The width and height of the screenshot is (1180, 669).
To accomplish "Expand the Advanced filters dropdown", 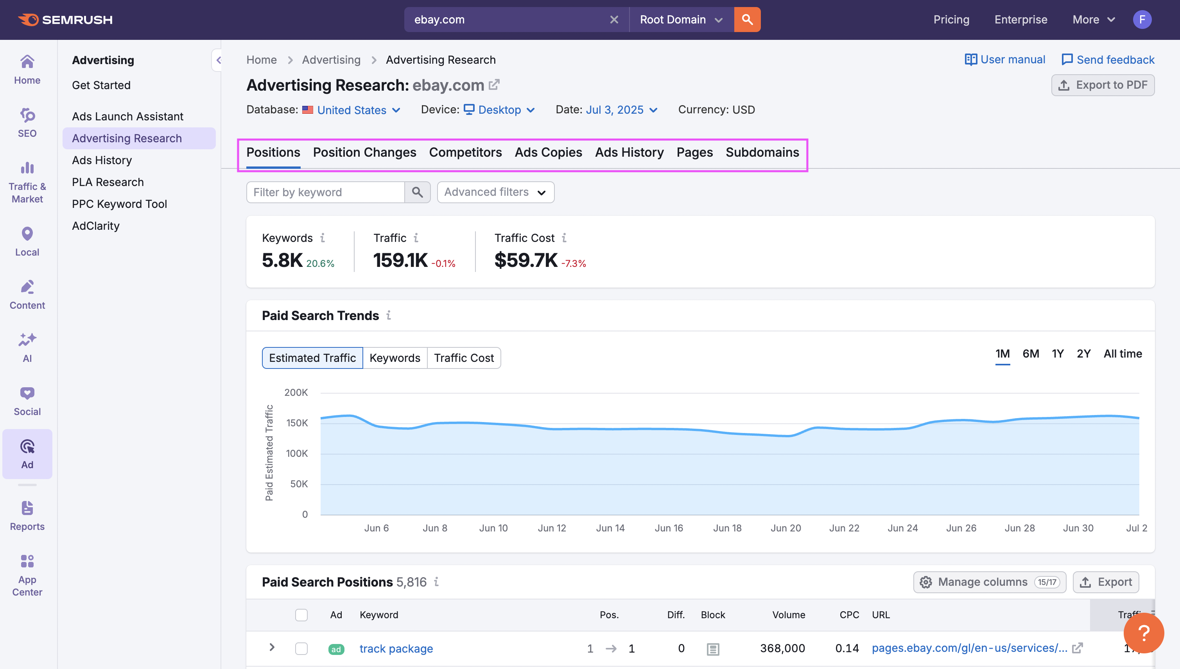I will [x=495, y=192].
